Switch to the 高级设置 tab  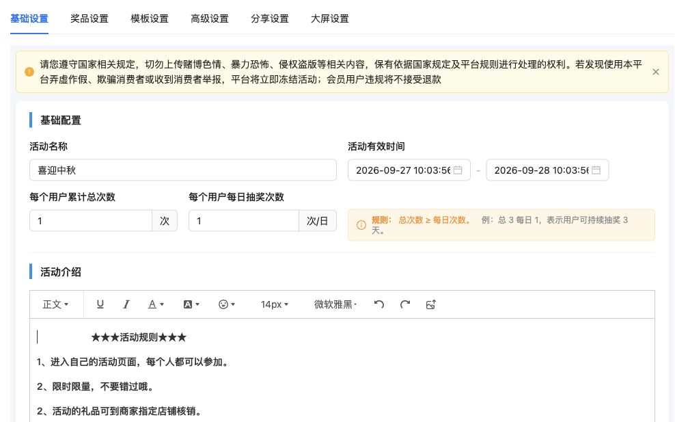click(210, 18)
